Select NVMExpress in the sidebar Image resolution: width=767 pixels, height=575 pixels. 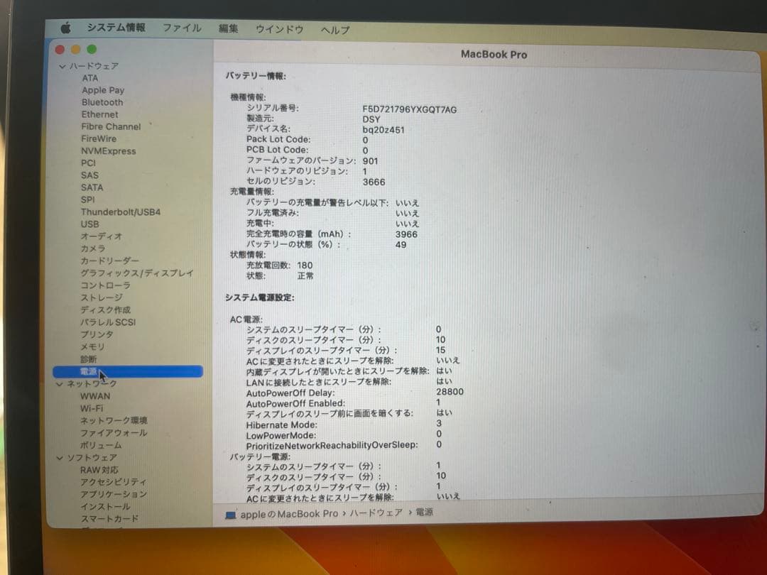tap(109, 152)
